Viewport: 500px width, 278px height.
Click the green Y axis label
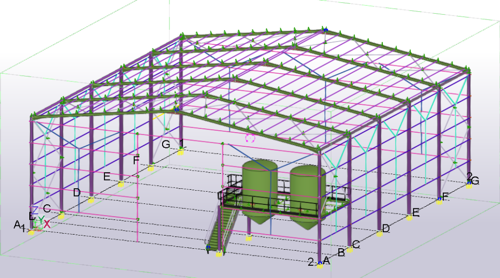41,220
